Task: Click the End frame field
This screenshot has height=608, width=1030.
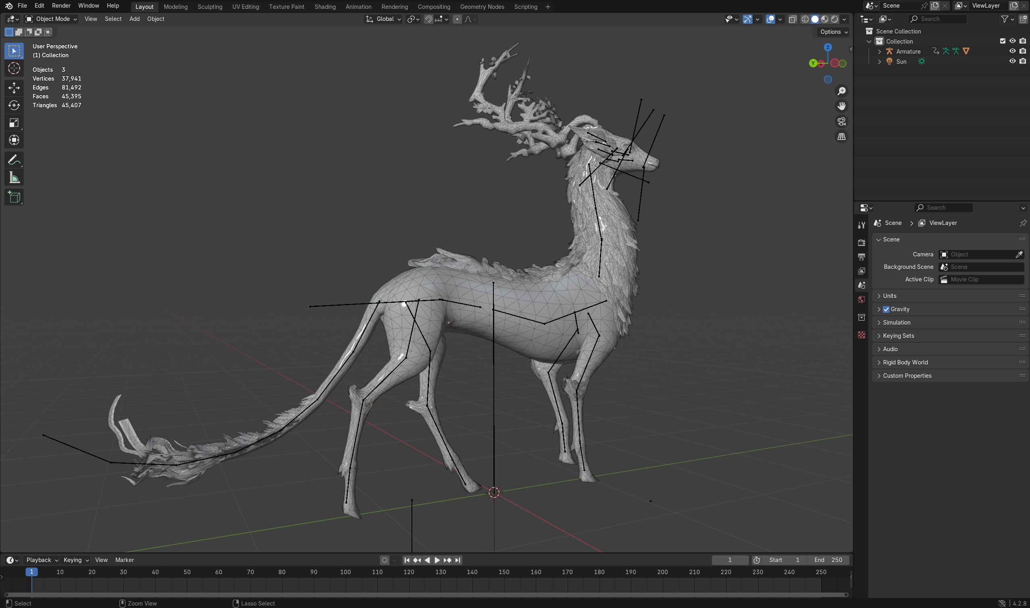Action: tap(827, 560)
